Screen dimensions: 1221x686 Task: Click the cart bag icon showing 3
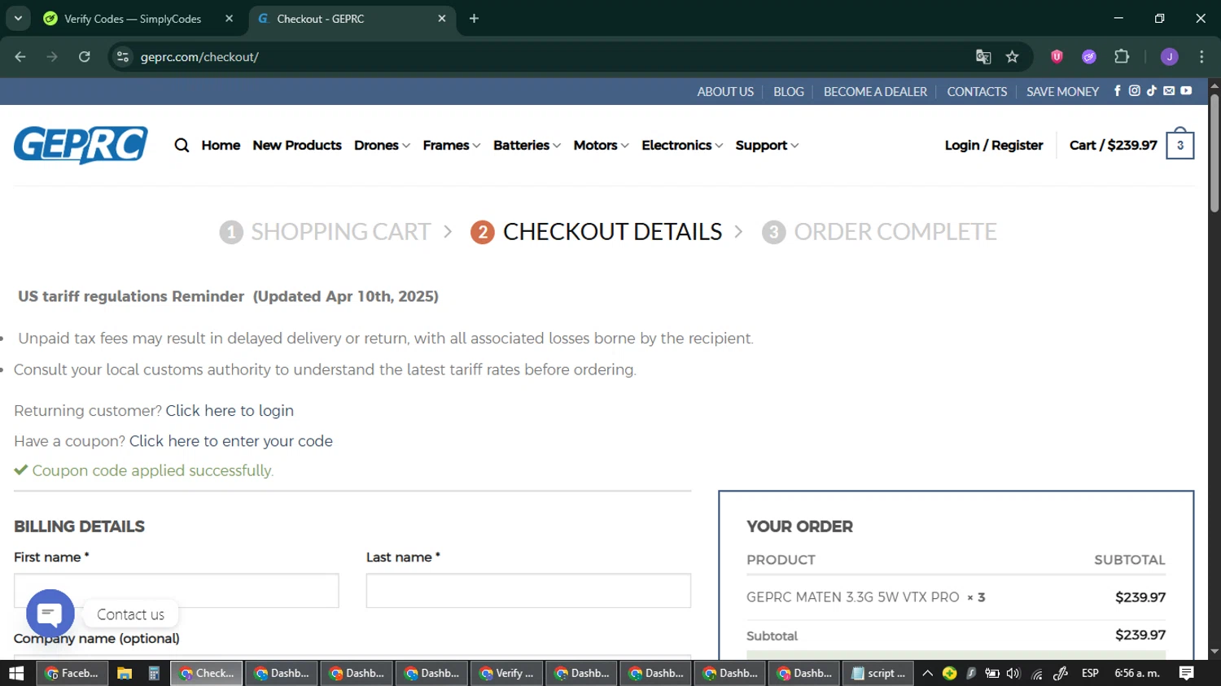(x=1179, y=144)
